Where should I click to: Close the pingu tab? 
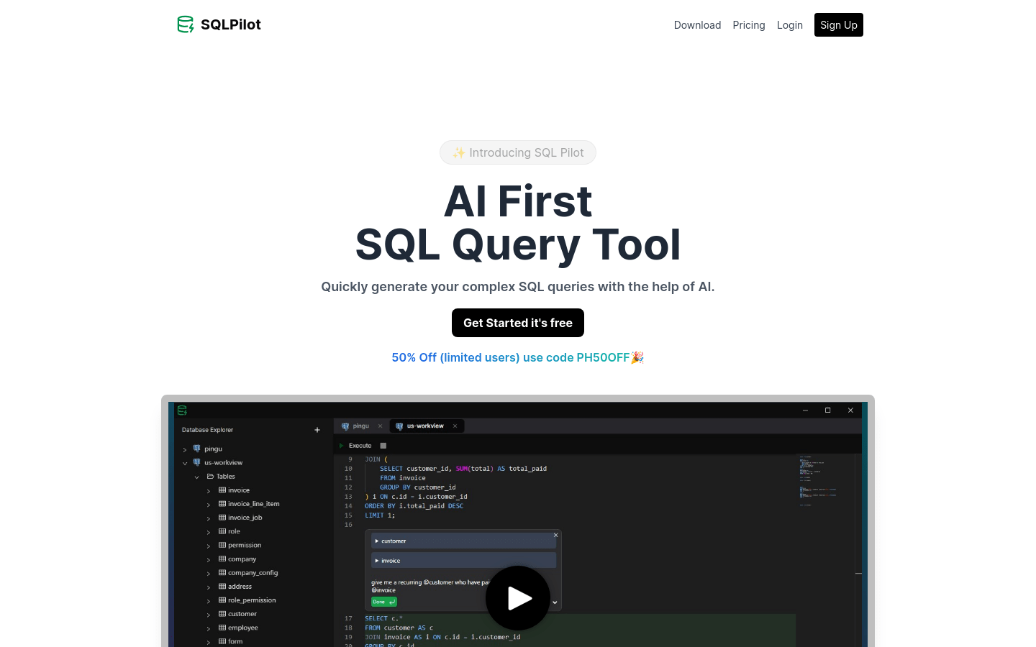click(381, 426)
